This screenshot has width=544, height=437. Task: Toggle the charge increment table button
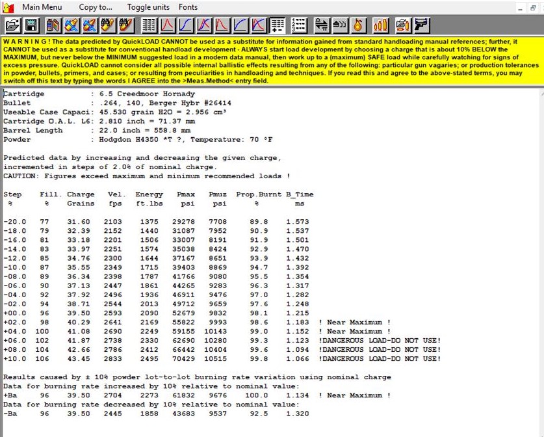click(x=278, y=25)
